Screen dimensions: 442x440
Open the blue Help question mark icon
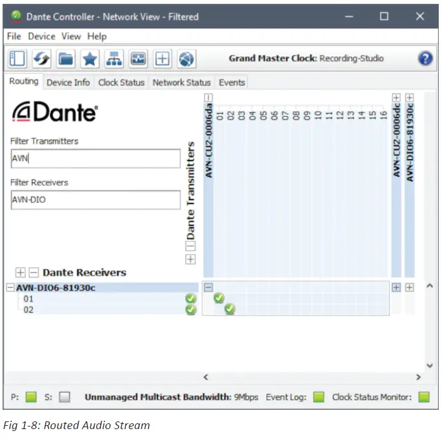pyautogui.click(x=425, y=58)
